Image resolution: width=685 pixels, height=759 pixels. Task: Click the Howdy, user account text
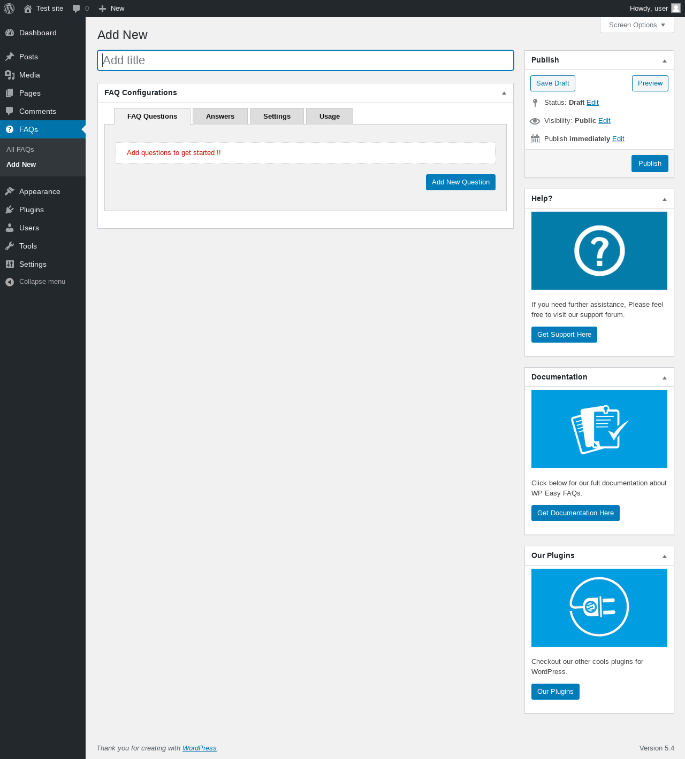(649, 9)
